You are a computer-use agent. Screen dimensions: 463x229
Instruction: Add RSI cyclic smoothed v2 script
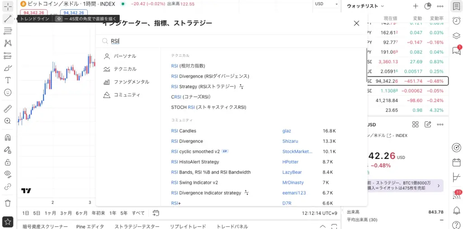point(195,151)
